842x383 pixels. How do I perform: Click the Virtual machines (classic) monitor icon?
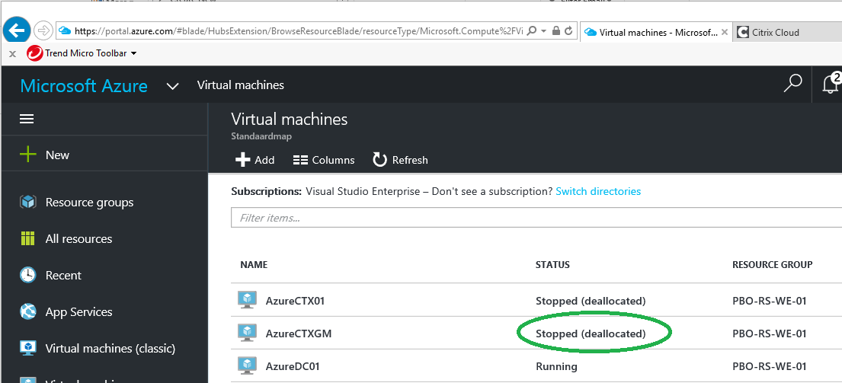pyautogui.click(x=27, y=348)
